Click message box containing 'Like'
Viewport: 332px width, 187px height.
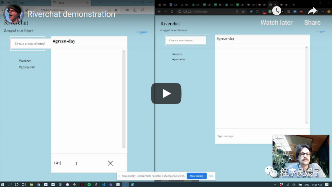coord(78,163)
